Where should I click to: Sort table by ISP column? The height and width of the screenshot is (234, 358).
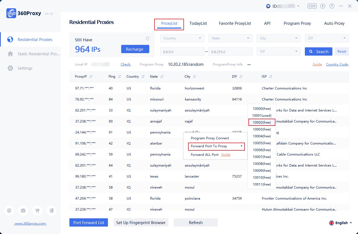[x=271, y=77]
